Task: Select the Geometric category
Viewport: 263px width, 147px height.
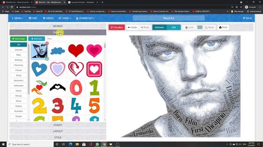Action: (x=18, y=80)
